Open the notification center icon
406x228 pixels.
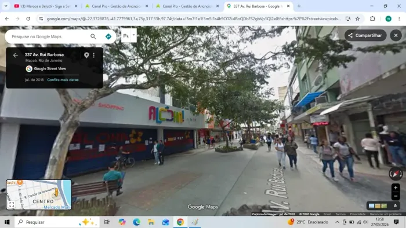click(396, 222)
